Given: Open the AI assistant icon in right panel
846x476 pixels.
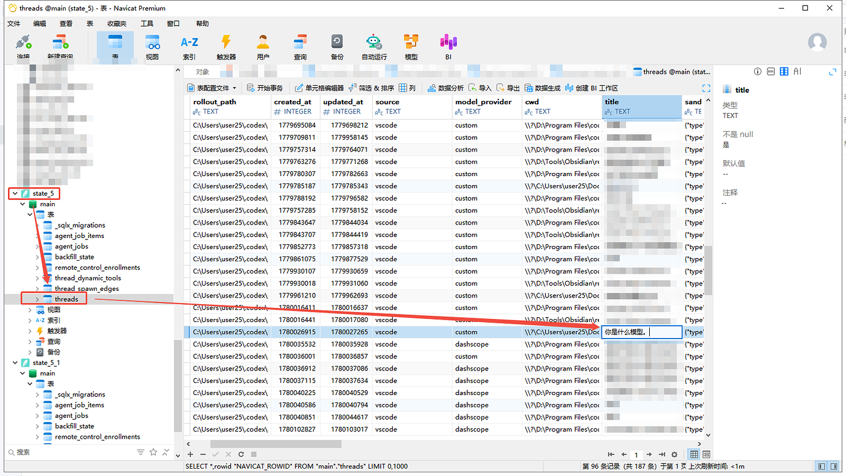Looking at the screenshot, I should click(798, 72).
